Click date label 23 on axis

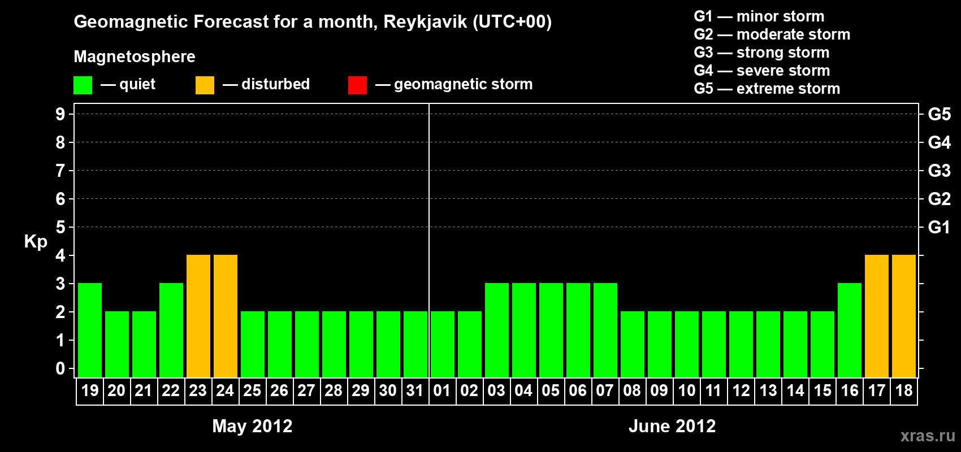pyautogui.click(x=198, y=391)
